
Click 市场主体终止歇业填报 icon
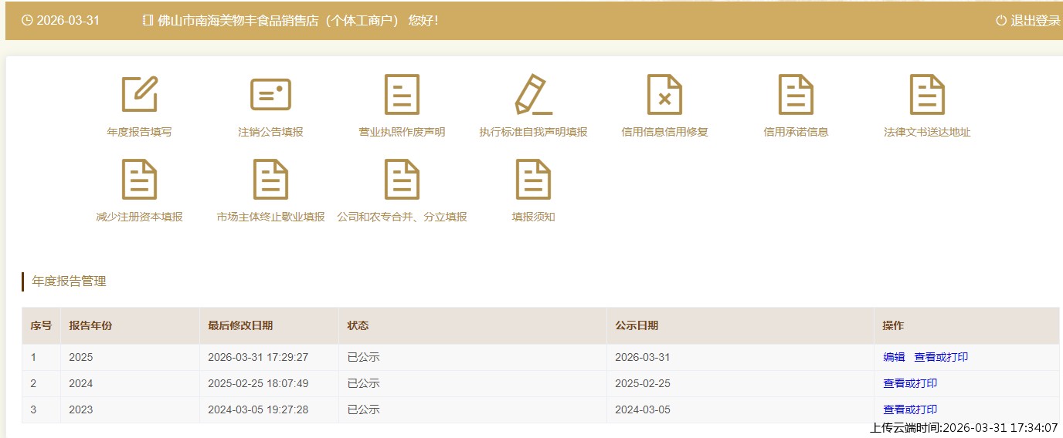pyautogui.click(x=270, y=179)
